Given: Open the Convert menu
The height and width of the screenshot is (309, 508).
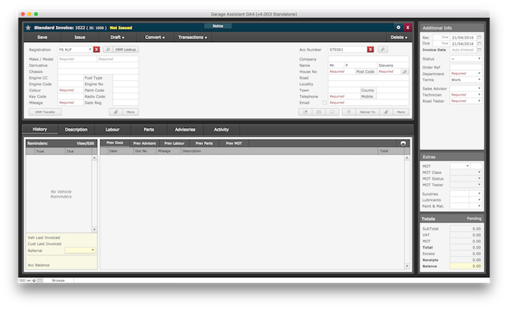Looking at the screenshot, I should pos(154,37).
